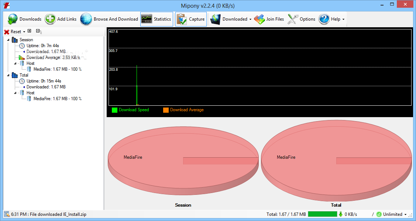Click the Download Average bar chart icon

coord(22,57)
